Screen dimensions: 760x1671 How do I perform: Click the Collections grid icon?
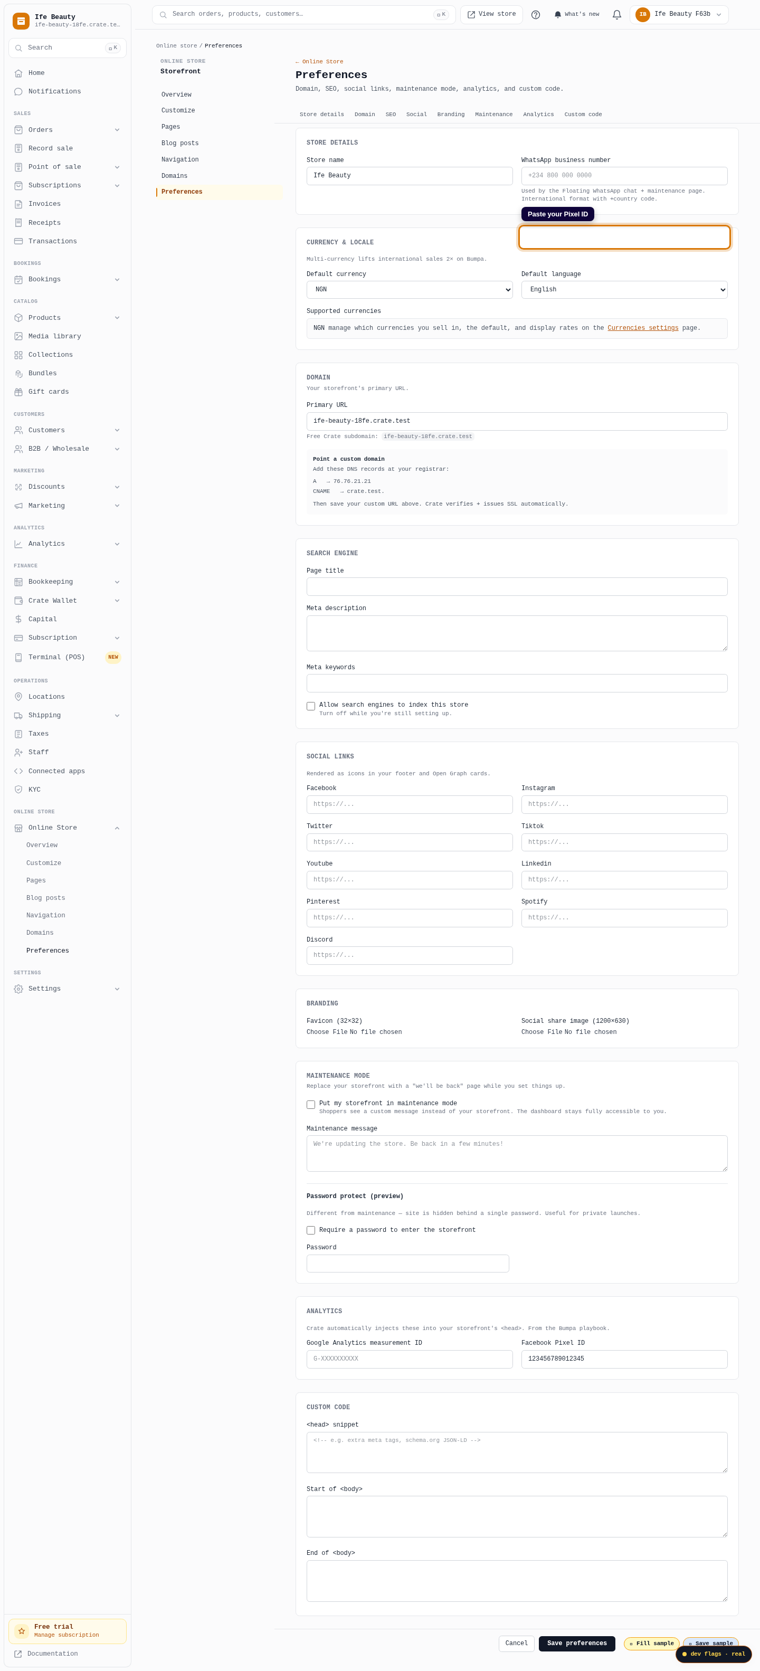(18, 355)
